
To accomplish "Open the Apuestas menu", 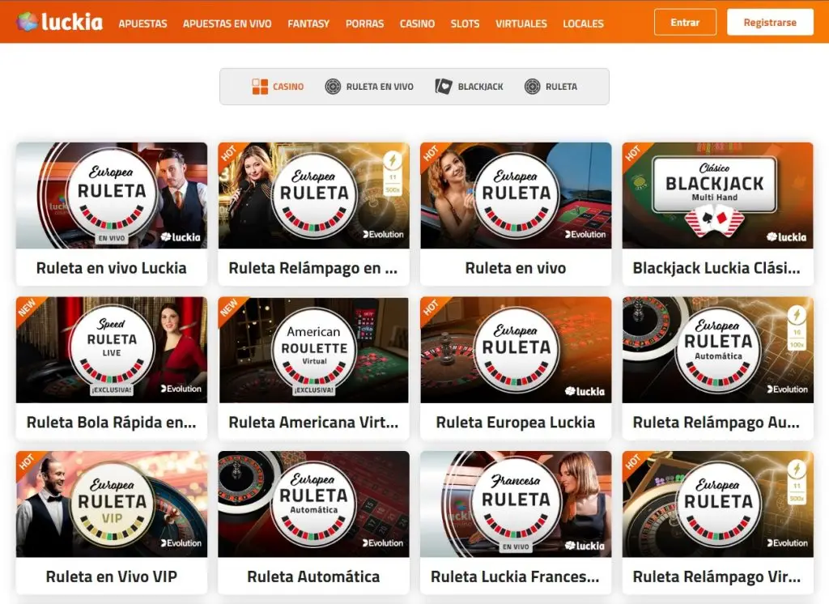I will click(x=142, y=23).
